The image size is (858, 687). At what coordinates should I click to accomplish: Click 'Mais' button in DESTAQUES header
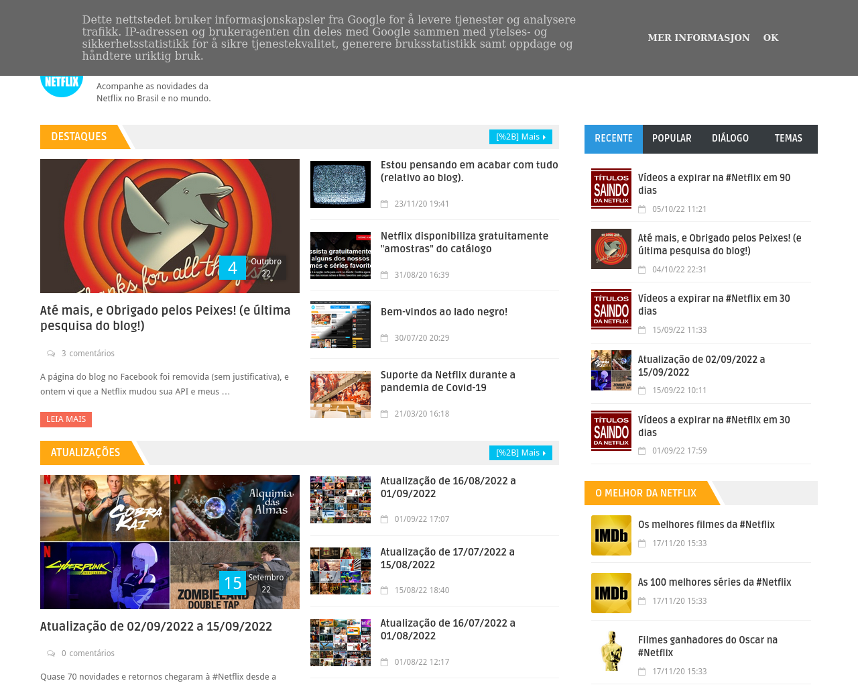[521, 137]
